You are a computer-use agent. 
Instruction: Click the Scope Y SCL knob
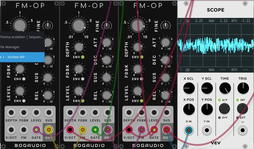(x=207, y=88)
